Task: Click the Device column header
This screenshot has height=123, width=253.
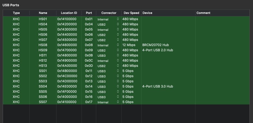Action: pyautogui.click(x=168, y=13)
